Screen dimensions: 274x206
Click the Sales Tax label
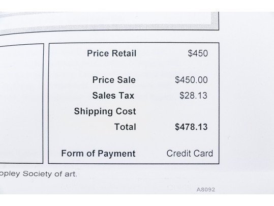pos(113,96)
